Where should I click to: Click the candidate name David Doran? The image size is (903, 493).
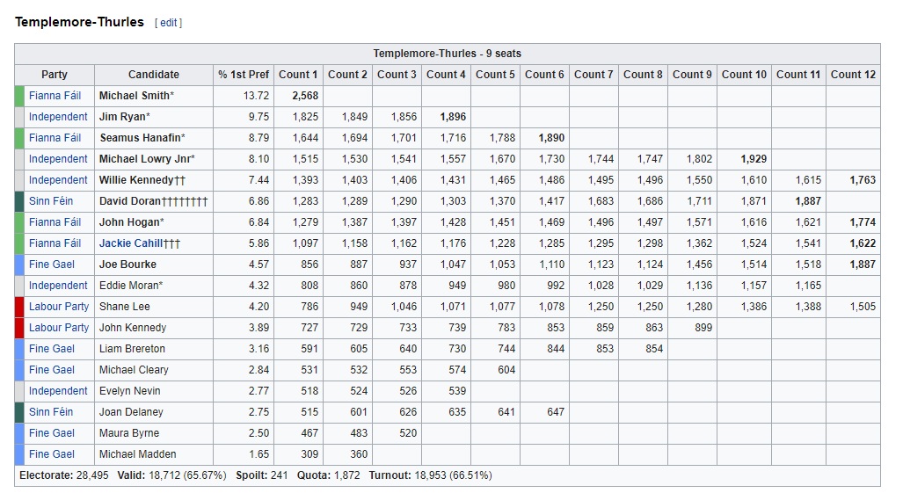(x=130, y=200)
